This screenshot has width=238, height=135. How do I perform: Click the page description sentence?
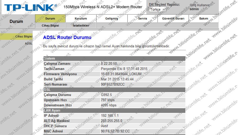106,46
